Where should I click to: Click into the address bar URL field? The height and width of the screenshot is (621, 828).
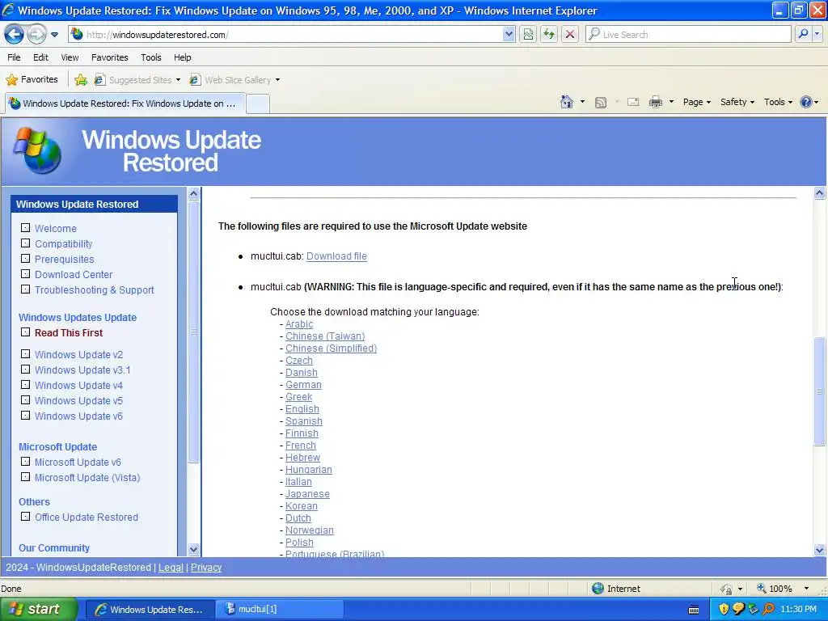[x=293, y=35]
